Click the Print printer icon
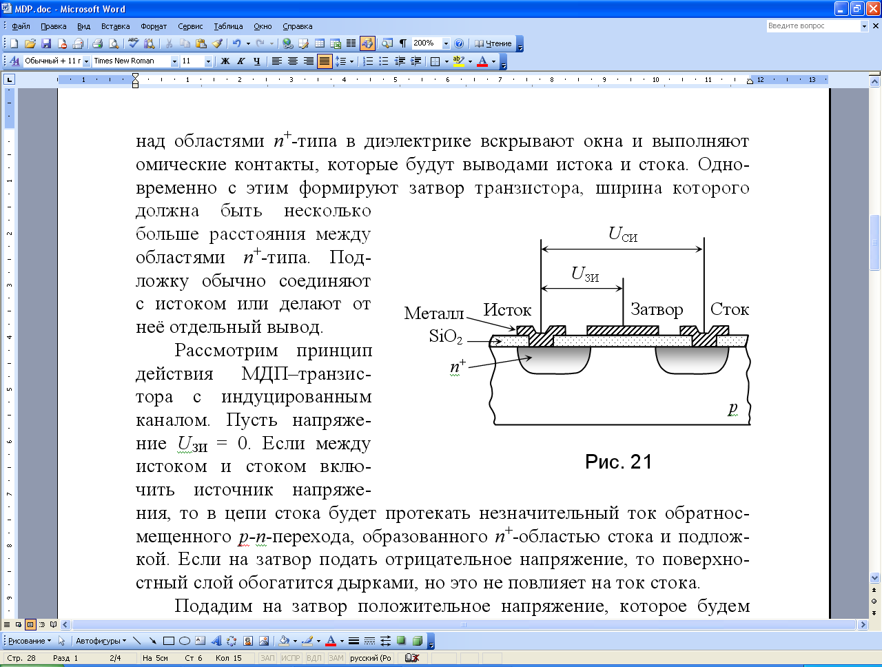The height and width of the screenshot is (667, 882). (98, 43)
